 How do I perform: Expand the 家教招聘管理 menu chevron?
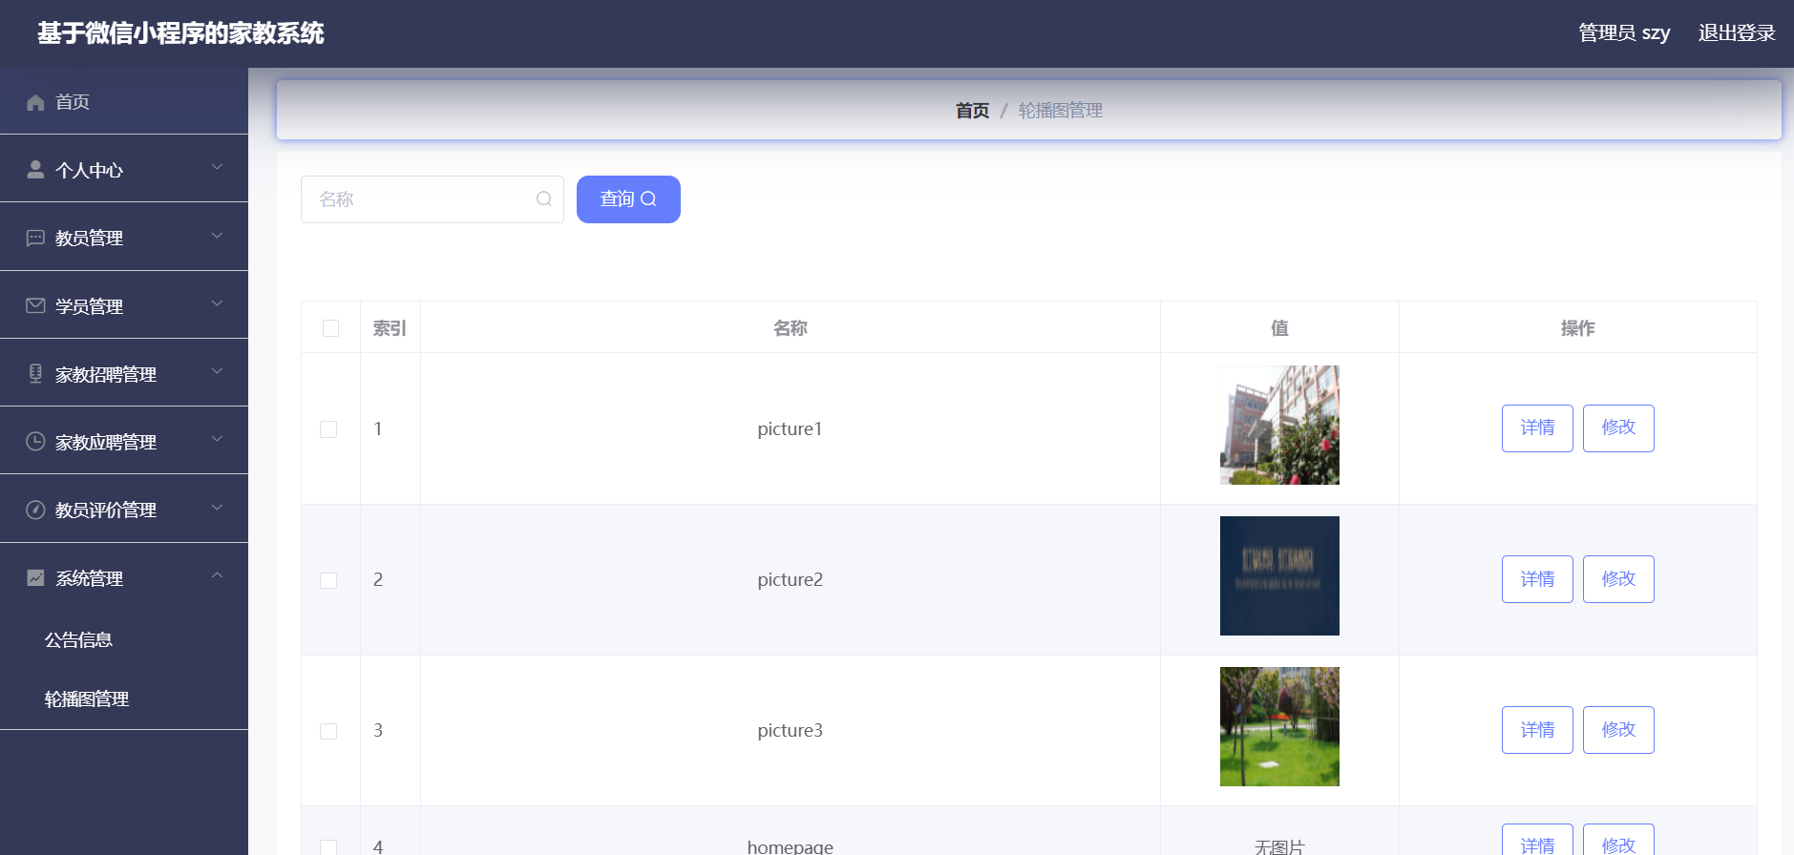point(217,371)
